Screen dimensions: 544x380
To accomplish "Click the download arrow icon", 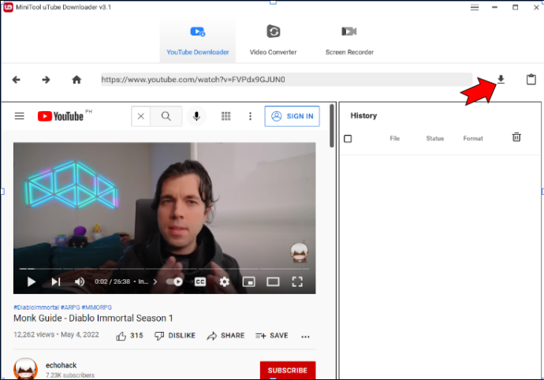I will 501,80.
